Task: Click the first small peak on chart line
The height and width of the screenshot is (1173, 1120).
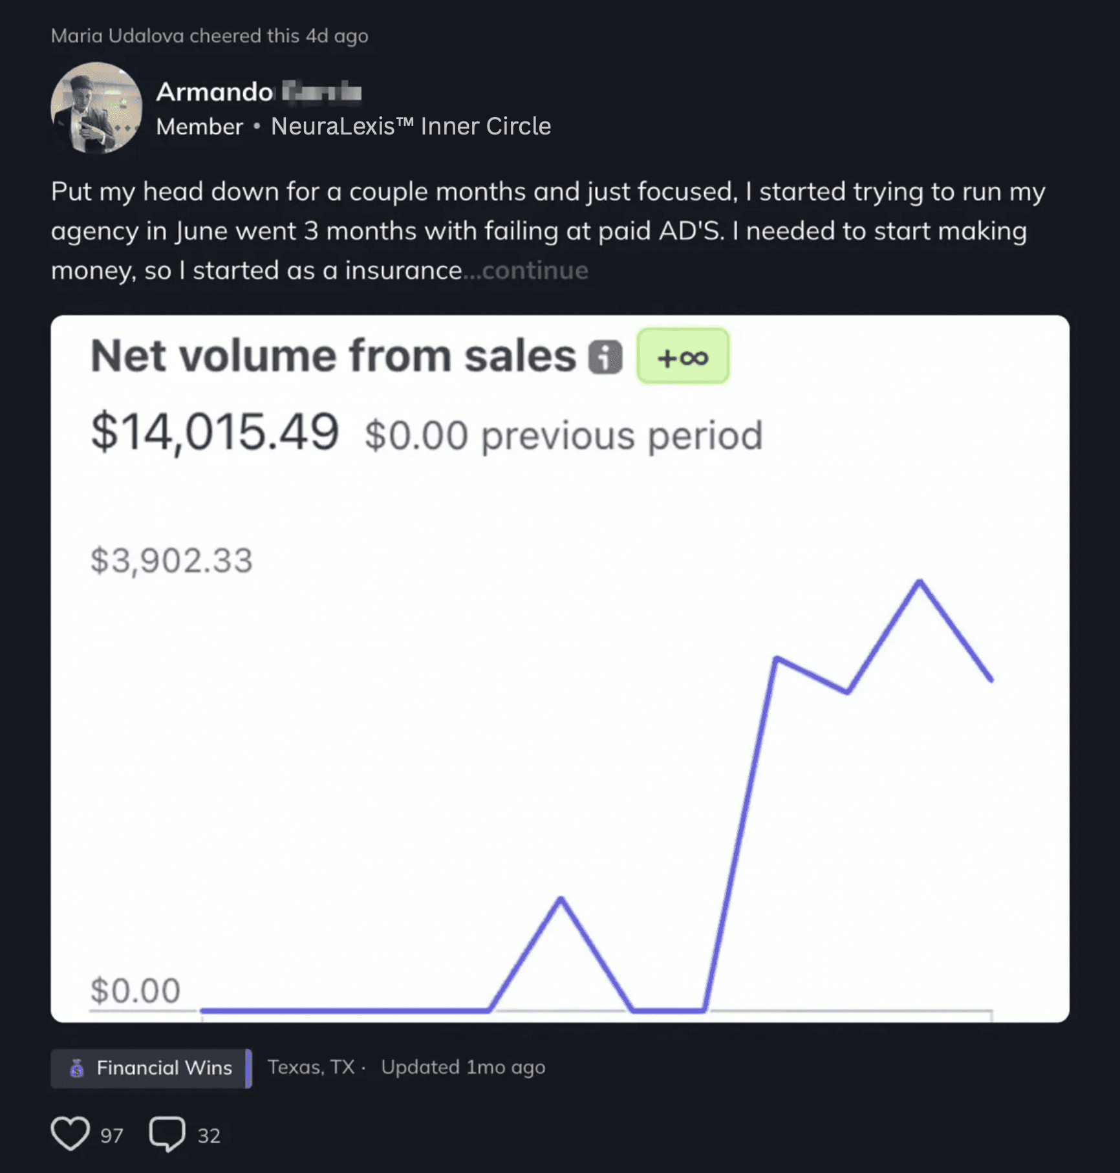Action: point(561,898)
